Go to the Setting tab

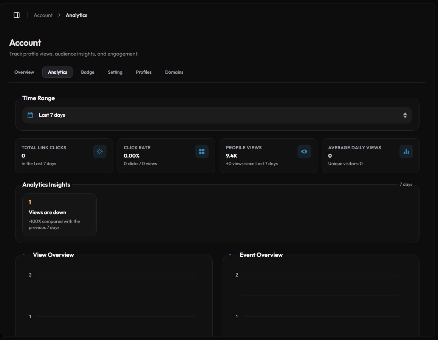pyautogui.click(x=115, y=72)
